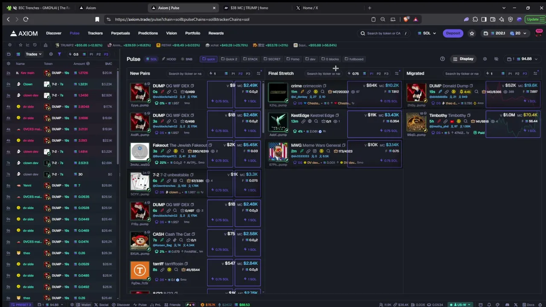
Task: Open the New Pairs column filter sliders icon
Action: pyautogui.click(x=258, y=73)
